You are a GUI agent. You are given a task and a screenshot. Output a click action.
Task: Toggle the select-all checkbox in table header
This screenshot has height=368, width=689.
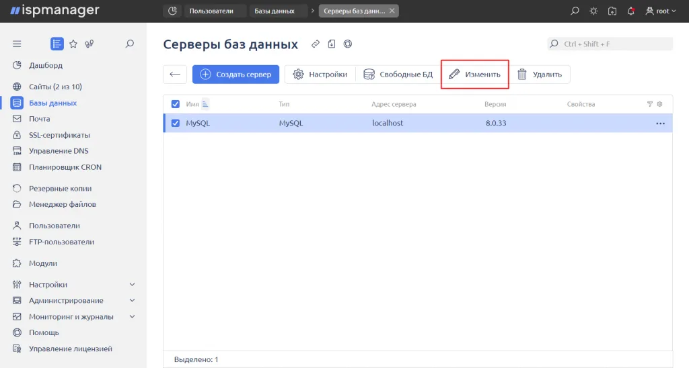point(176,104)
